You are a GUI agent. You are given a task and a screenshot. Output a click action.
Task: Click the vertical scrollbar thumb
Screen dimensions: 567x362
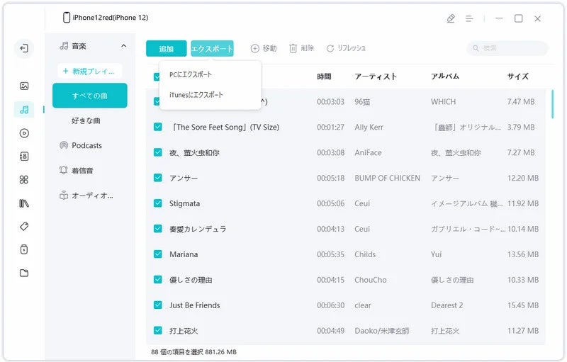[x=552, y=104]
